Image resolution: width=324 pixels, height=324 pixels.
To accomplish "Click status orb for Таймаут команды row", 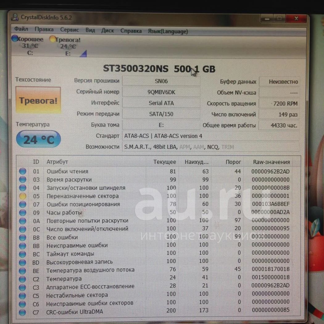I will [23, 254].
